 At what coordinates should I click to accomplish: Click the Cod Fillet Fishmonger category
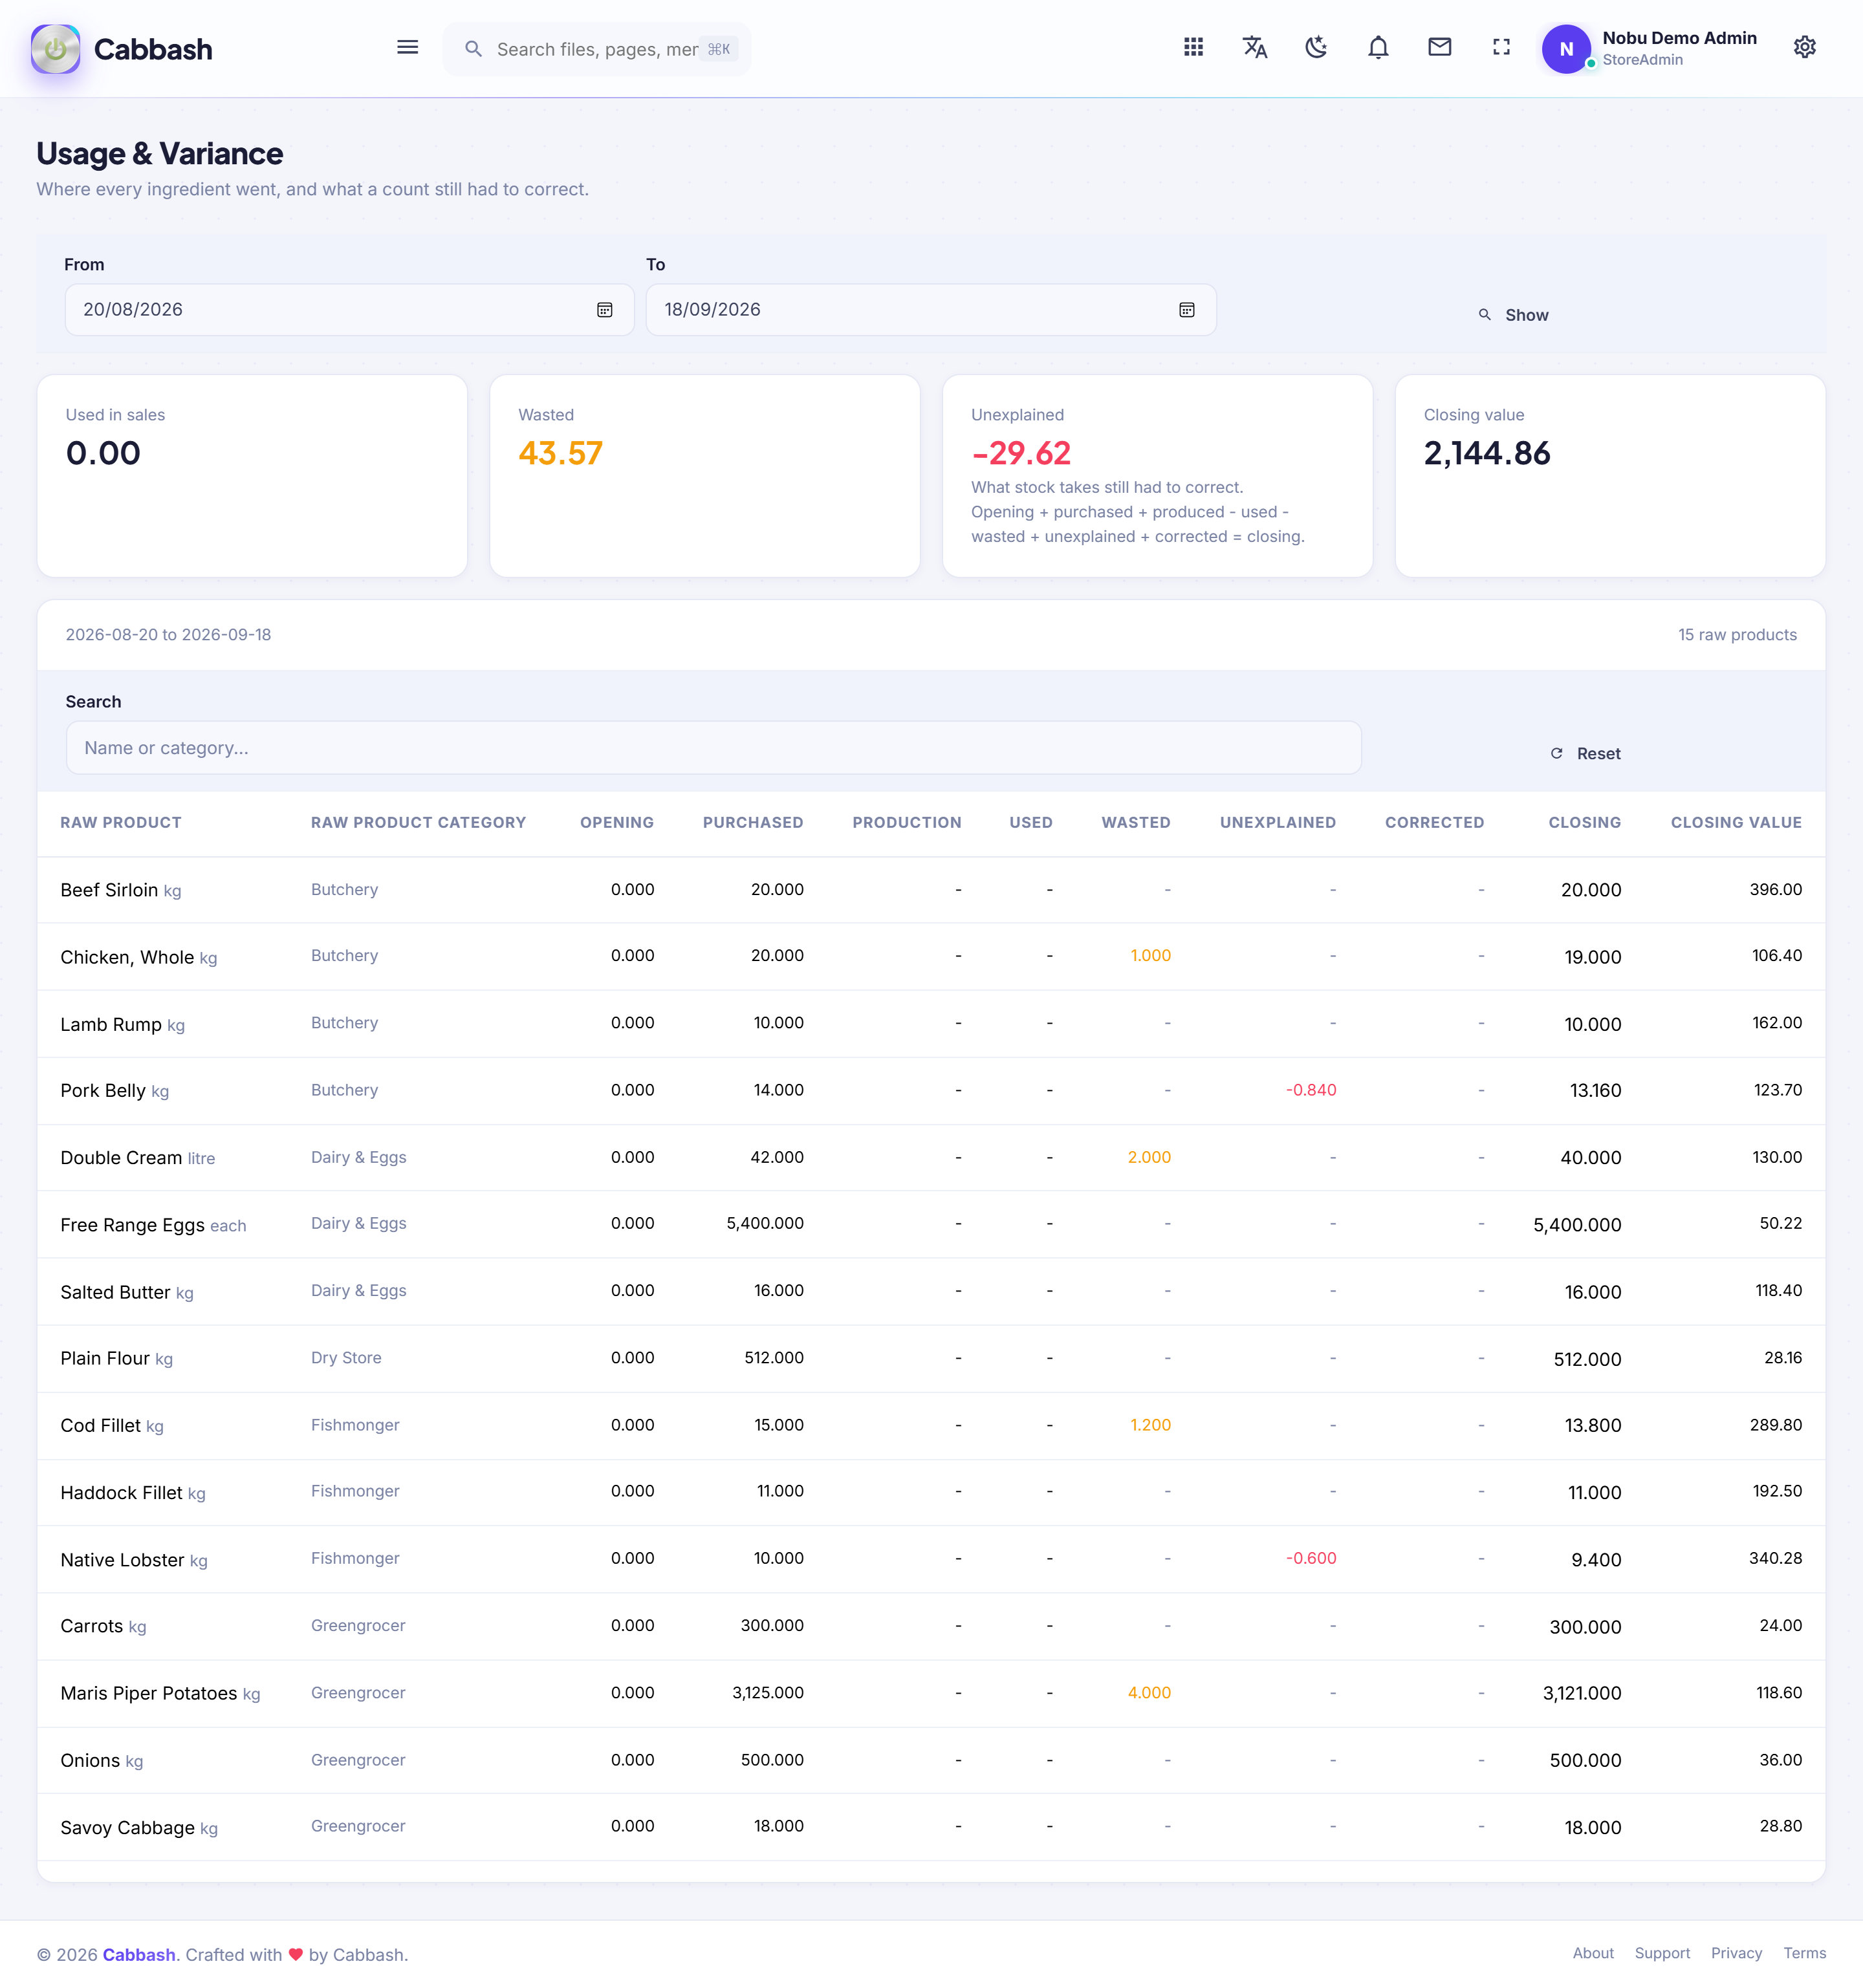point(355,1425)
